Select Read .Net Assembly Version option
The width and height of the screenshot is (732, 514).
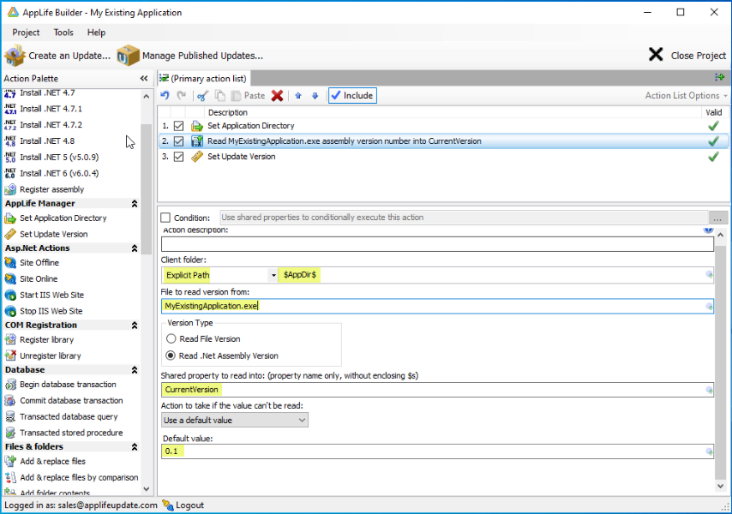(x=171, y=356)
